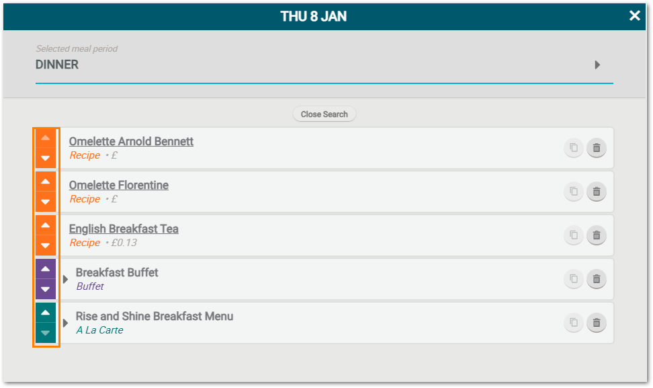Delete the Omelette Florentine item
Viewport: 653px width, 388px height.
[597, 192]
